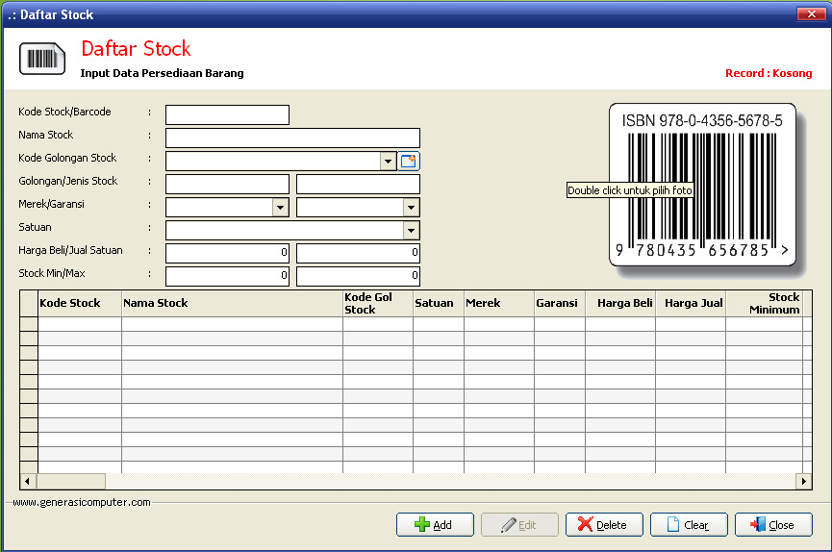Click the Close button with door icon
The image size is (832, 552).
tap(773, 525)
